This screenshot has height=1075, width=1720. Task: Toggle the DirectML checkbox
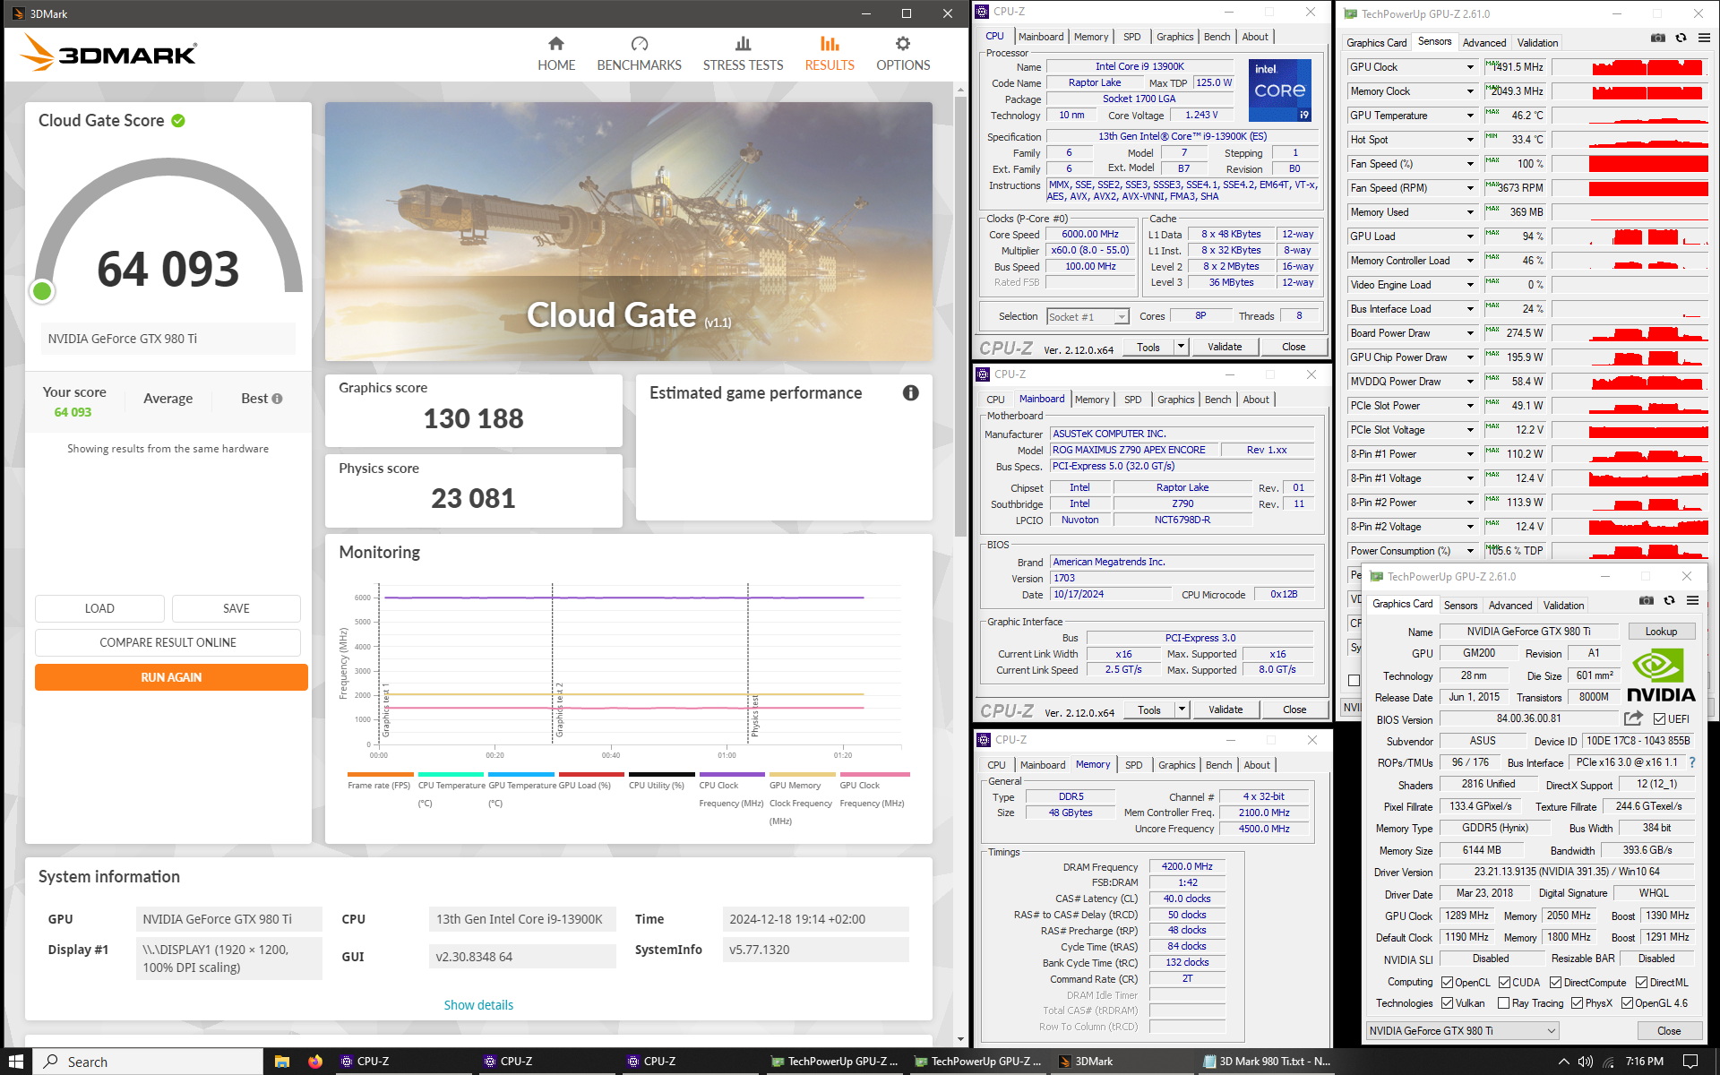pyautogui.click(x=1641, y=983)
